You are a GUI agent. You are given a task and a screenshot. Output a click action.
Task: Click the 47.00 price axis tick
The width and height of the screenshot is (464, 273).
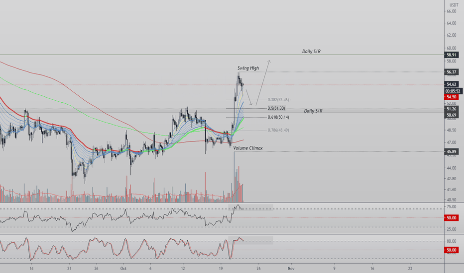click(451, 142)
